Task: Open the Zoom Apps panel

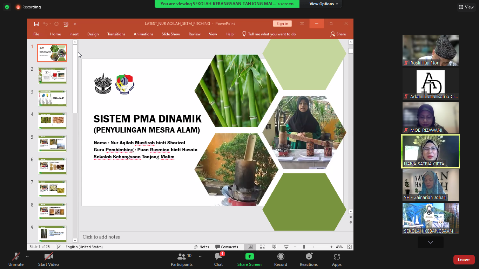Action: coord(337,260)
